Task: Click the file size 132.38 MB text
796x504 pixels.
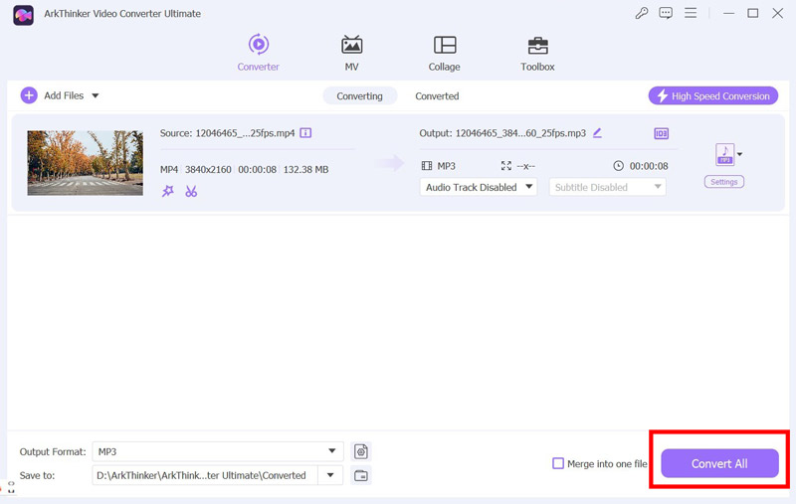Action: tap(305, 169)
